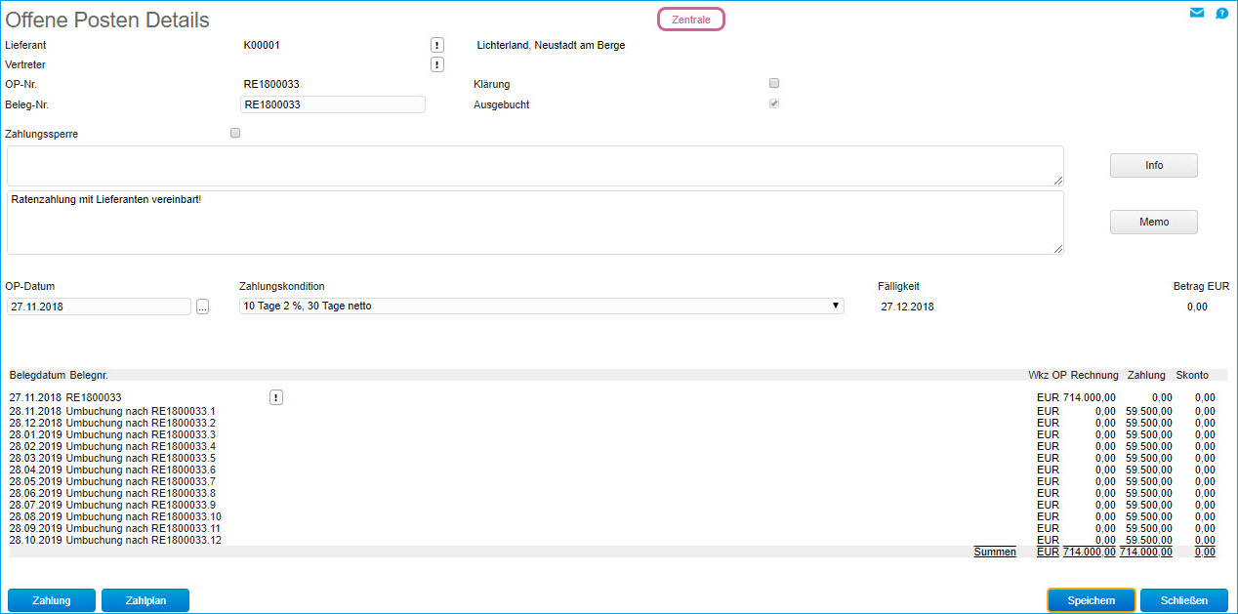Screen dimensions: 1238x614
Task: Save changes with the Speichern button
Action: 1091,600
